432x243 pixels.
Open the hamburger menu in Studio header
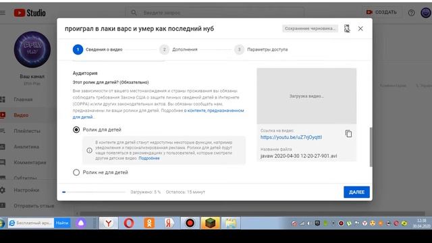tap(3, 13)
